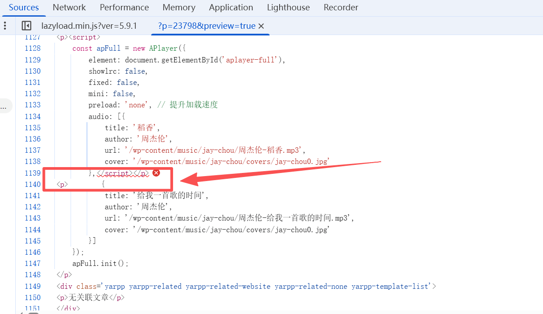Click line number 1147 in the gutter
The height and width of the screenshot is (314, 543).
click(32, 263)
